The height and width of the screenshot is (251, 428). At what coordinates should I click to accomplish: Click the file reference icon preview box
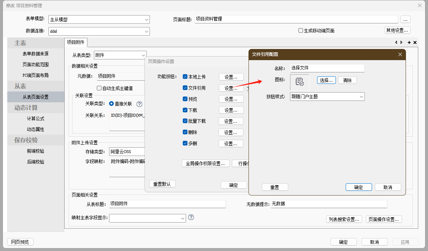click(299, 82)
